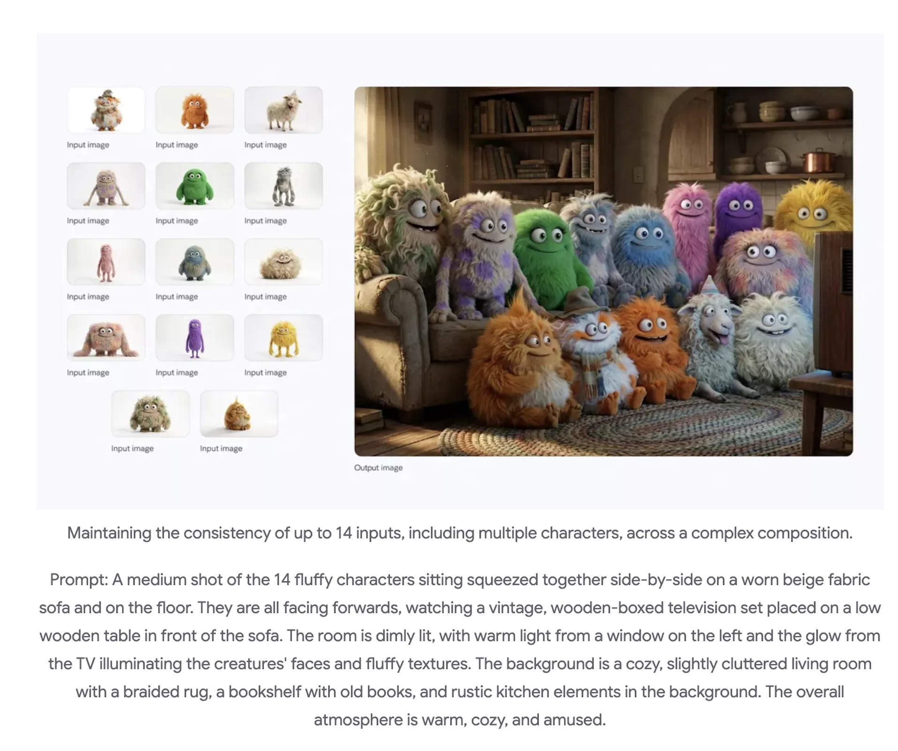Click the white sheep input image
The height and width of the screenshot is (751, 898).
[283, 110]
